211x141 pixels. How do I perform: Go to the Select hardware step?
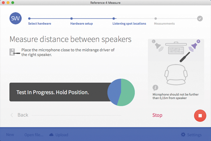tap(40, 23)
